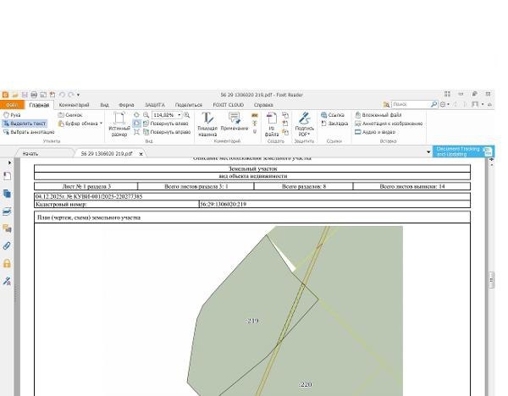Expand the left navigation panel arrow
The image size is (508, 396).
pyautogui.click(x=9, y=162)
